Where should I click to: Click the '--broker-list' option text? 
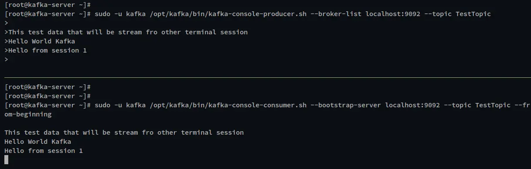coord(336,14)
